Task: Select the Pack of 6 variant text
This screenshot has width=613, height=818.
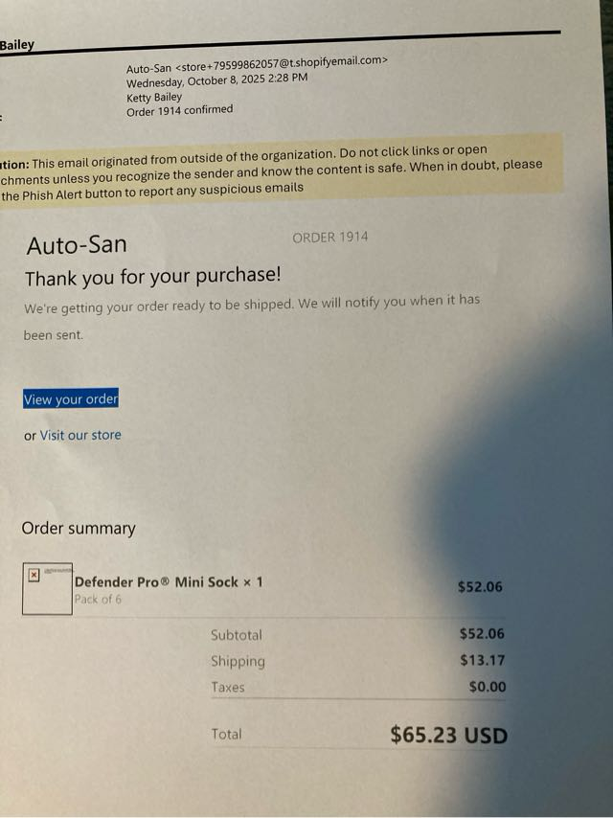Action: pos(98,600)
